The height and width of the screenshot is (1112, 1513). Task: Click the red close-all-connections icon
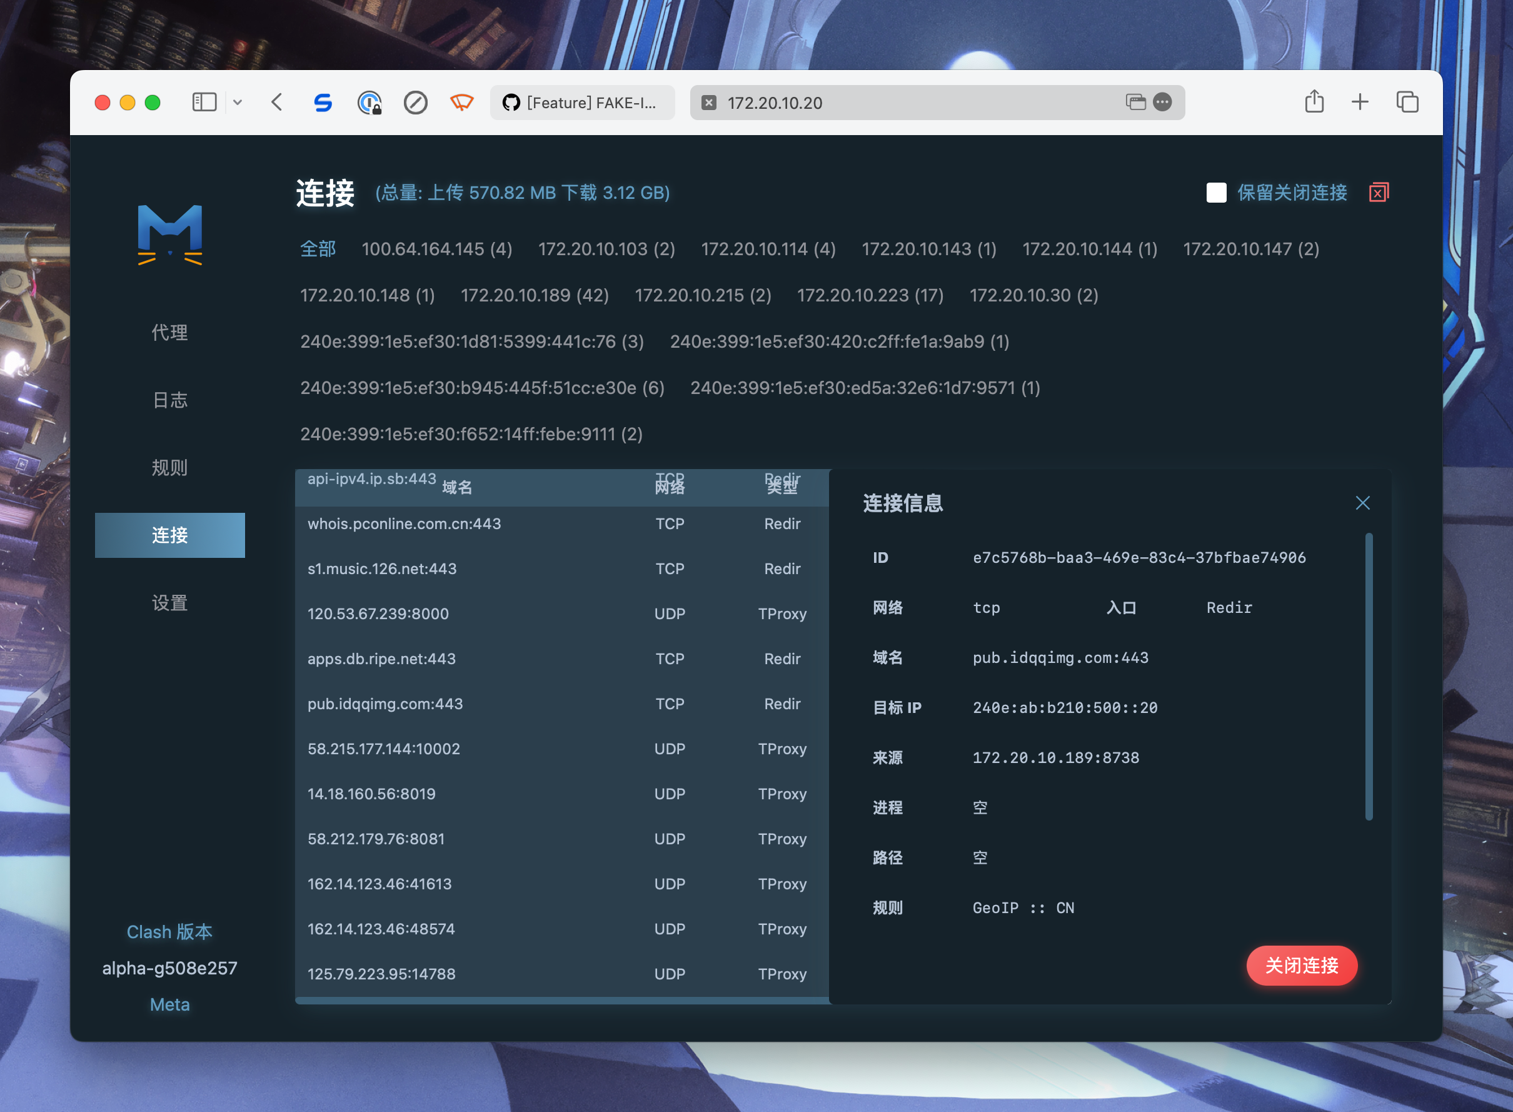[1380, 193]
